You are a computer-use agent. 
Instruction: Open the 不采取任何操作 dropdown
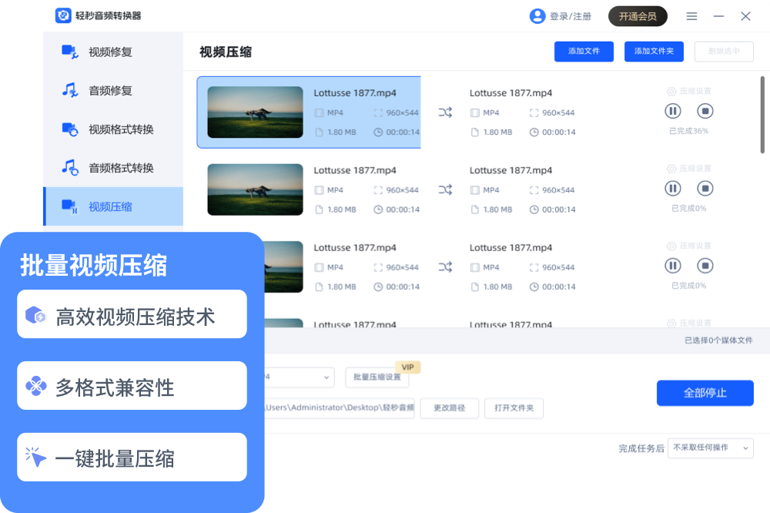pyautogui.click(x=711, y=448)
